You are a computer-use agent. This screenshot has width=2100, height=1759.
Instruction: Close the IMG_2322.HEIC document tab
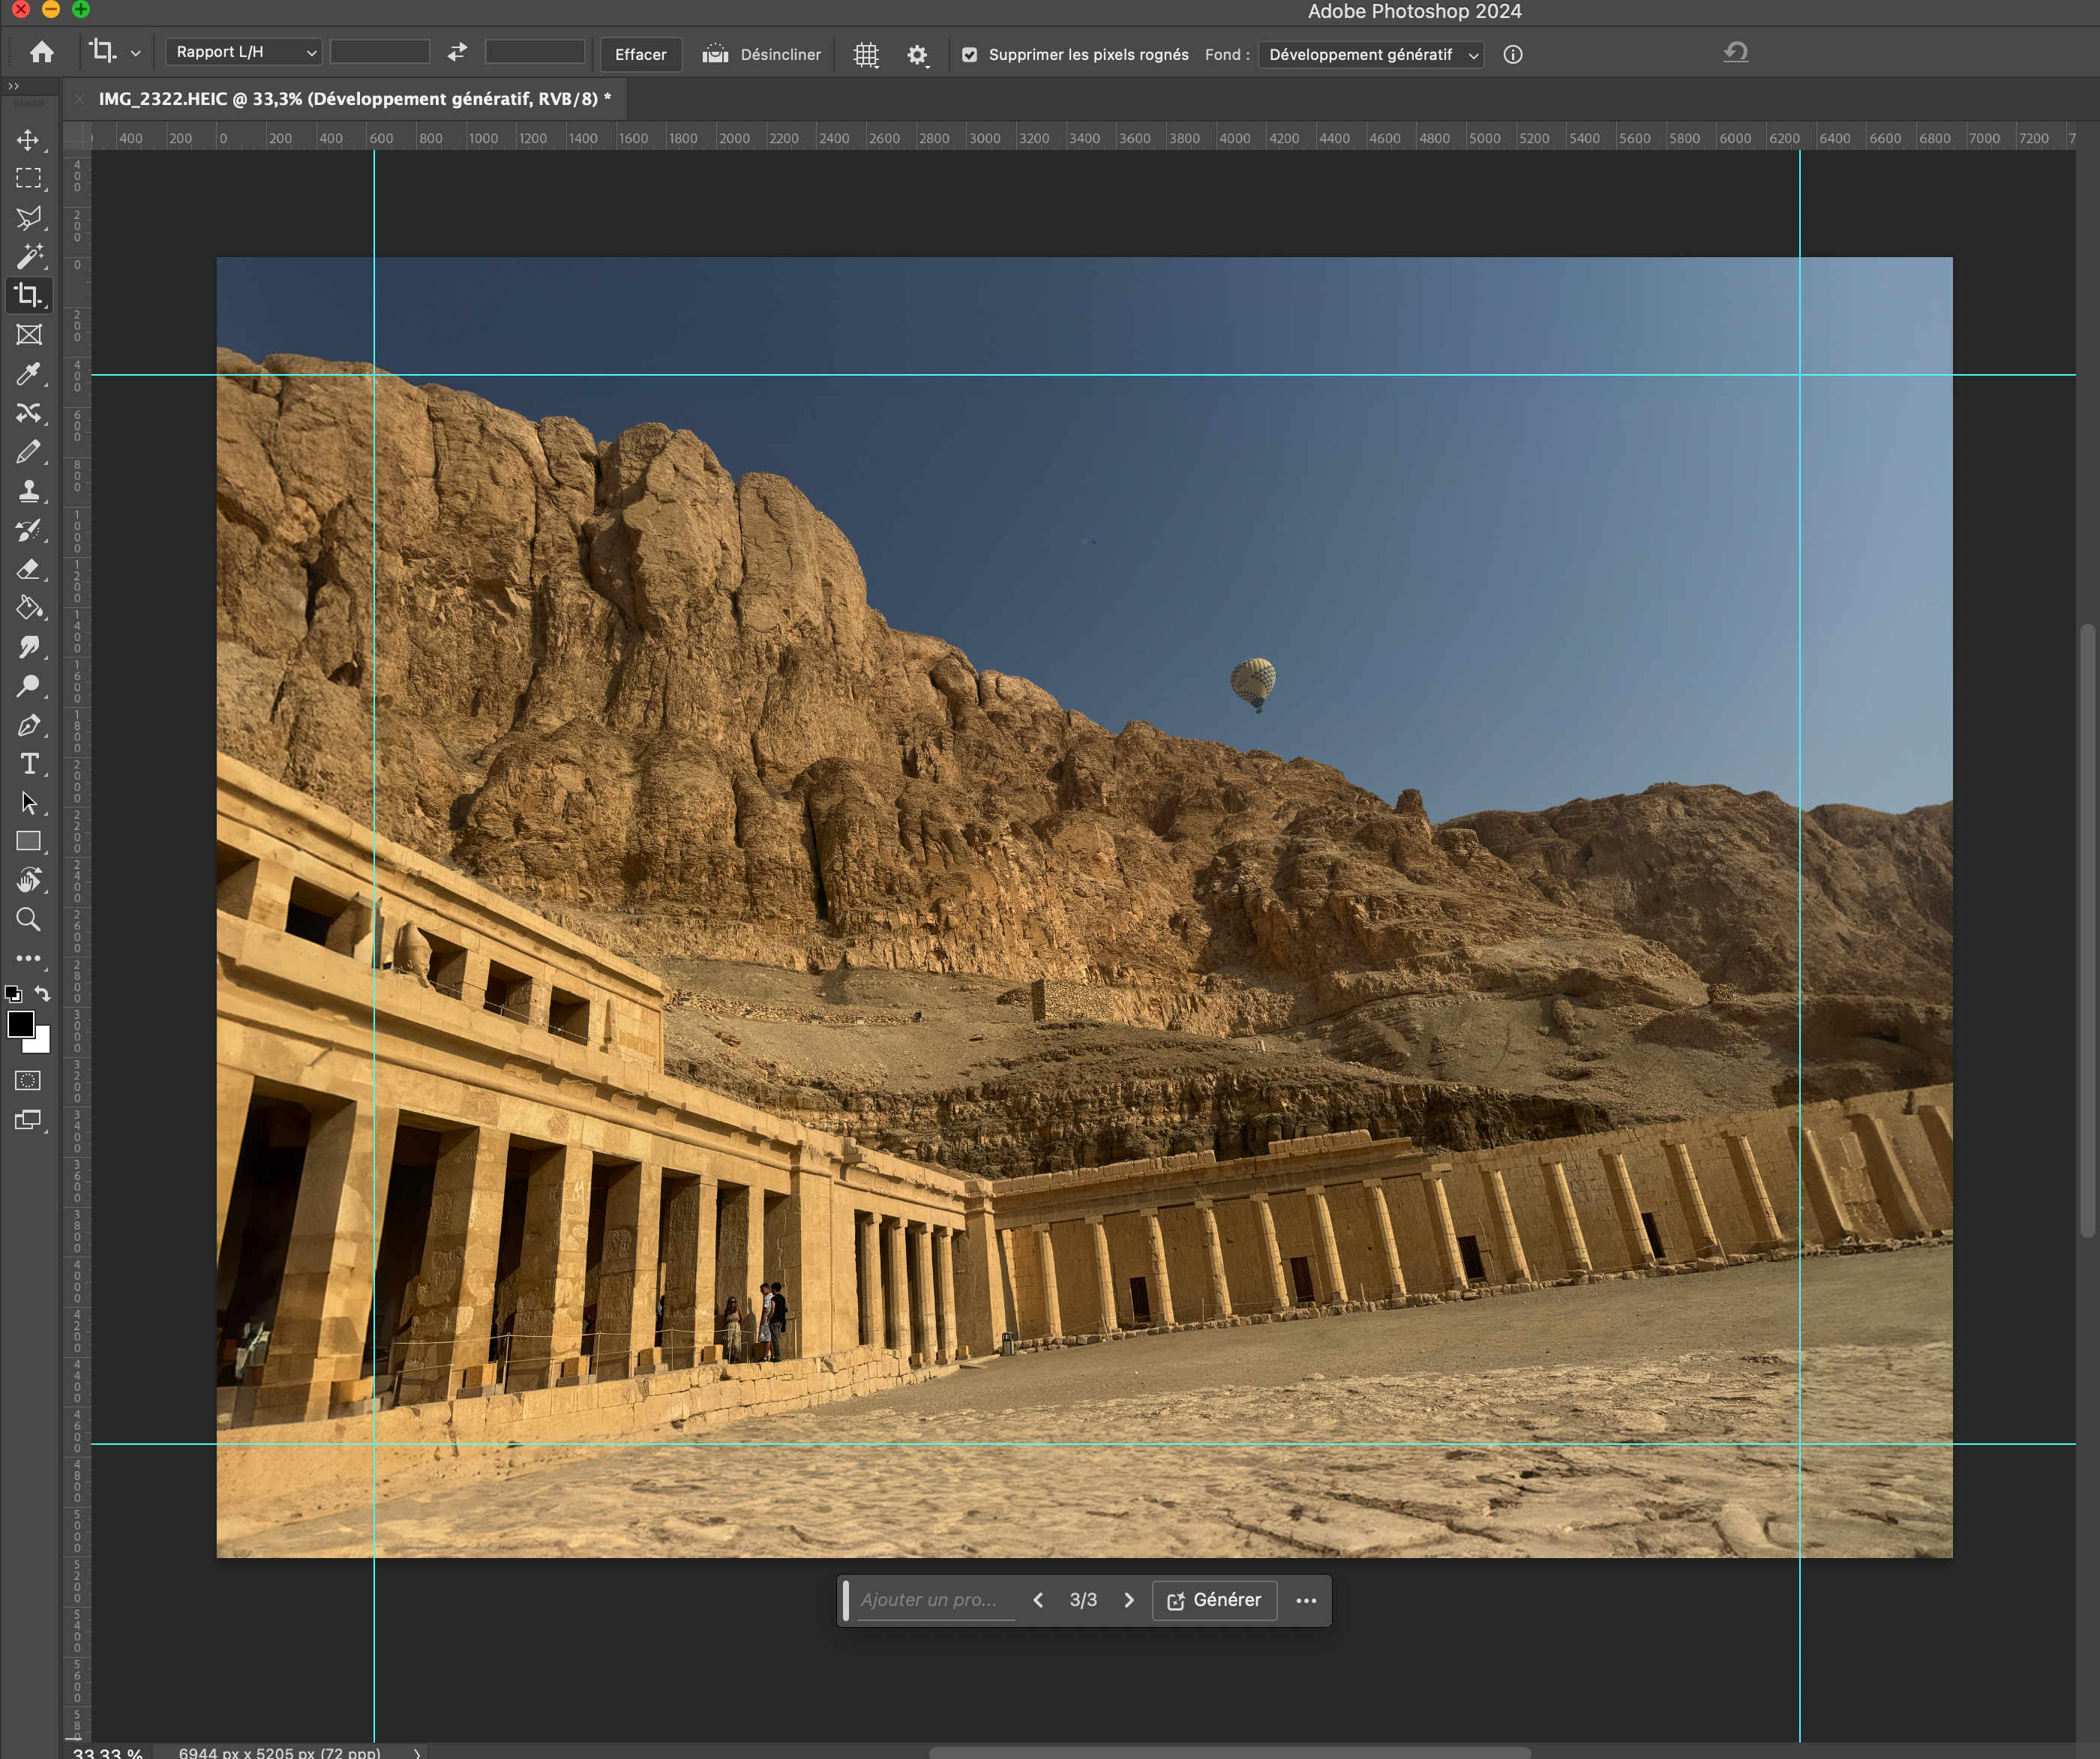click(x=79, y=99)
